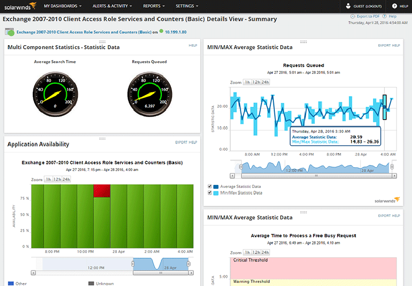Image resolution: width=412 pixels, height=286 pixels.
Task: Click the blue Other legend swatch
Action: point(11,283)
